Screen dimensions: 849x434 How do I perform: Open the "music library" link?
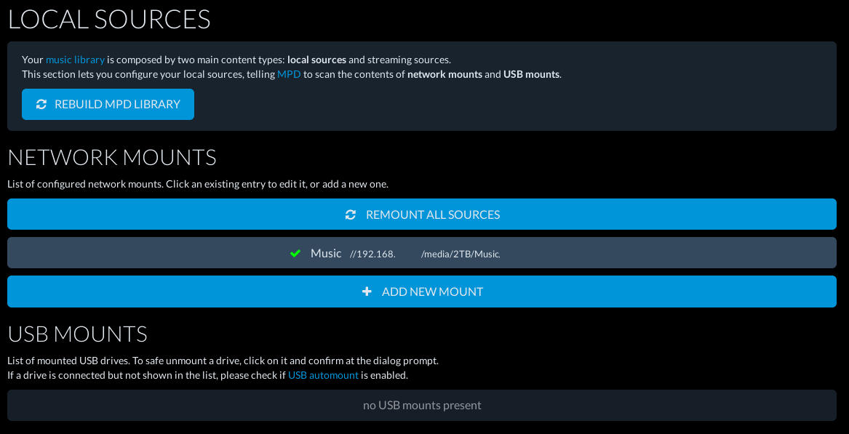point(75,60)
